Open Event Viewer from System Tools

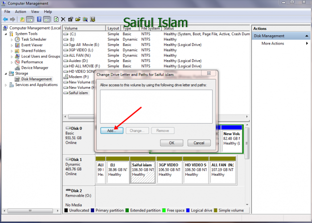coord(32,45)
